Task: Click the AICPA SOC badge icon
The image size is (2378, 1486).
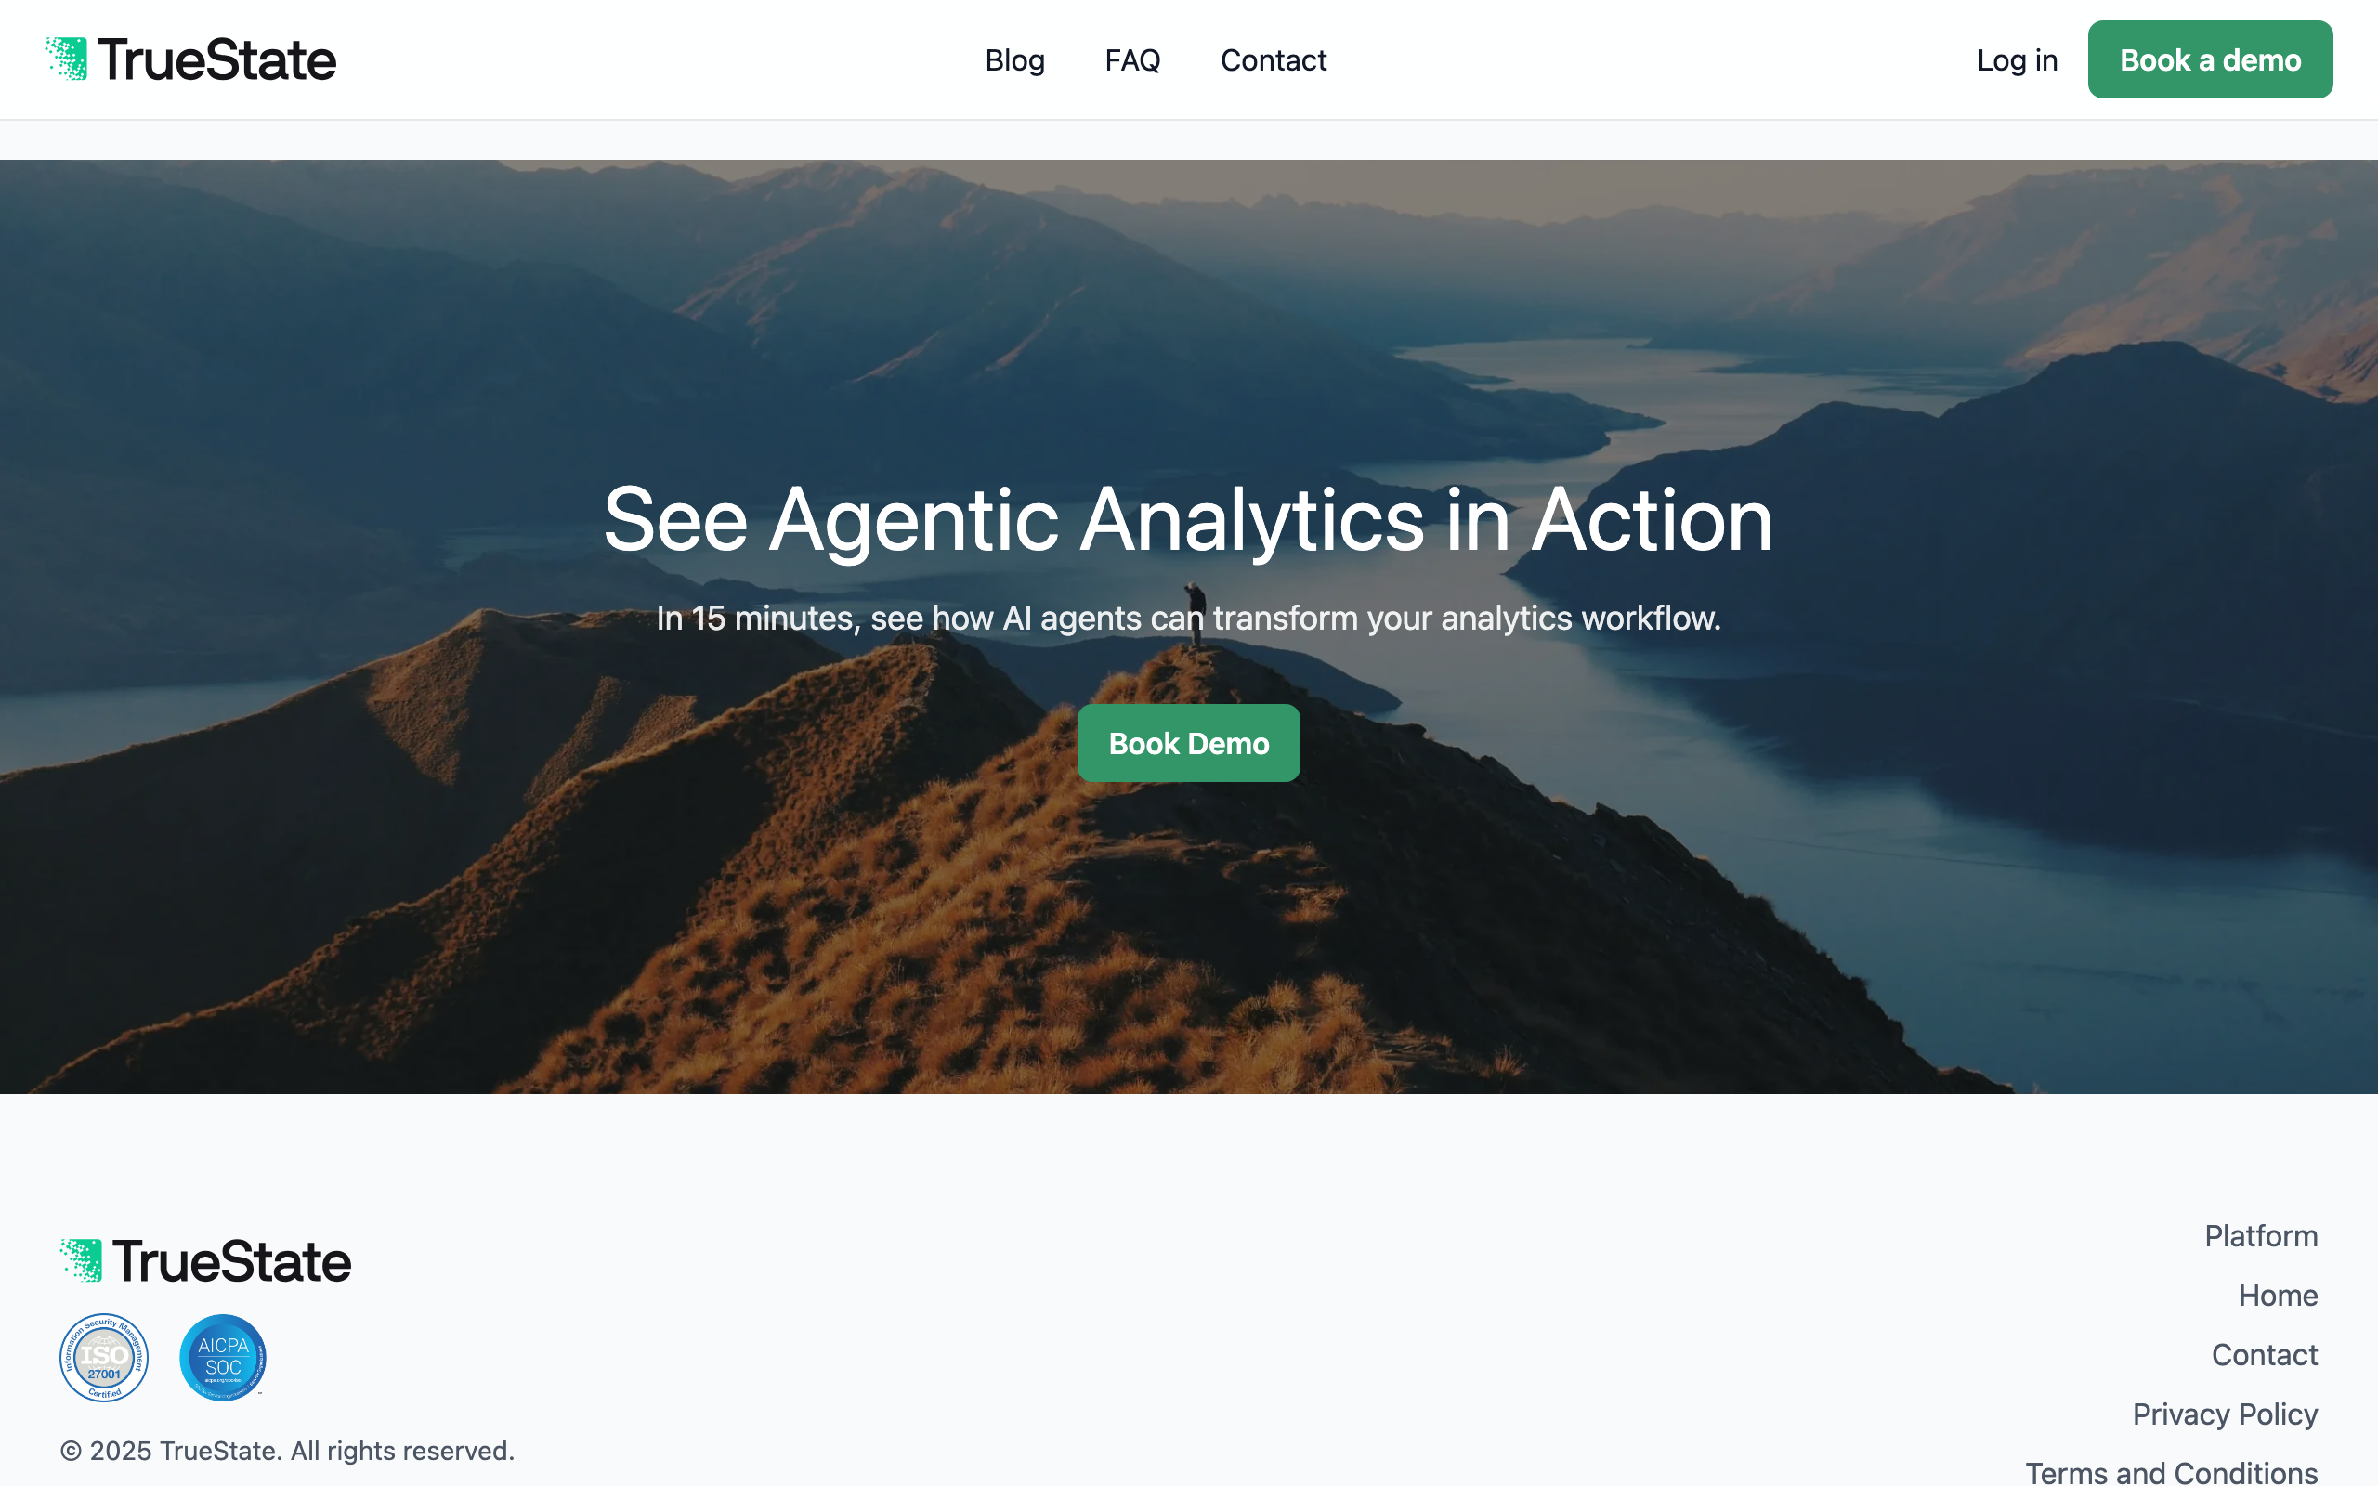Action: (x=223, y=1357)
